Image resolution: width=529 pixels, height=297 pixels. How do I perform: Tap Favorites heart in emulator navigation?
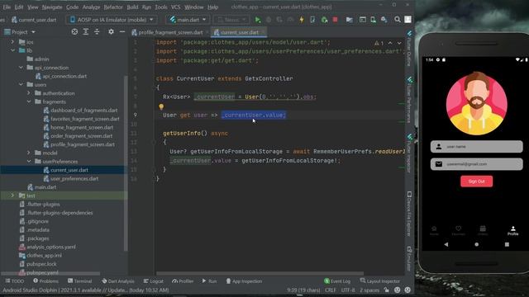point(458,231)
